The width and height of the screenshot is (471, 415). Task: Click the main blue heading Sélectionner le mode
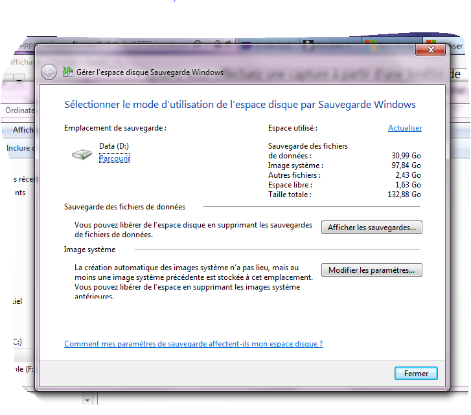tap(240, 105)
